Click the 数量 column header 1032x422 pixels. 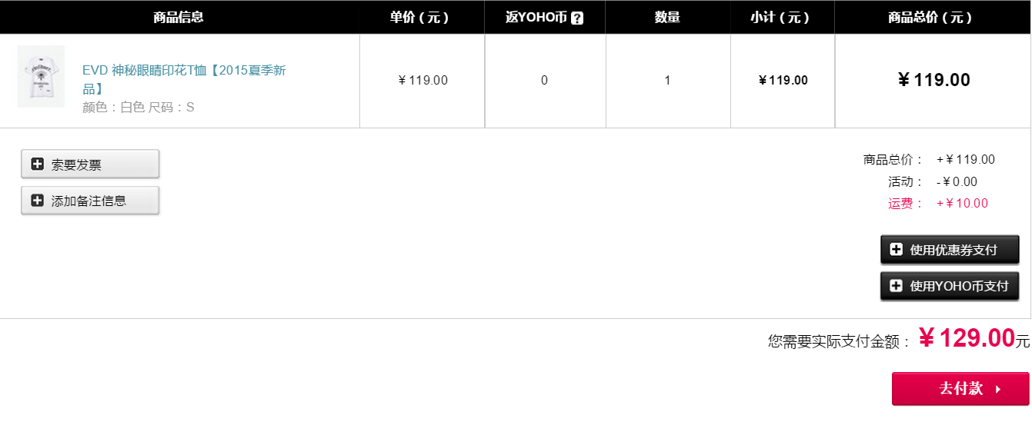[667, 17]
